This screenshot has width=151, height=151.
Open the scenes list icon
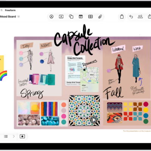6,136
